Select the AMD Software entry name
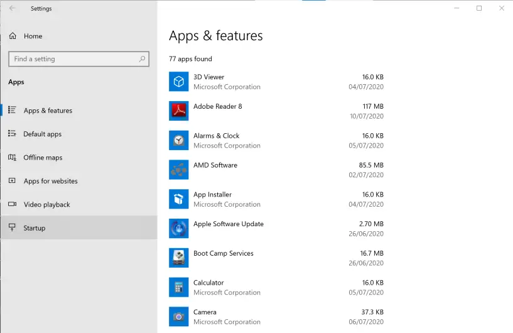The width and height of the screenshot is (513, 333). [x=215, y=165]
